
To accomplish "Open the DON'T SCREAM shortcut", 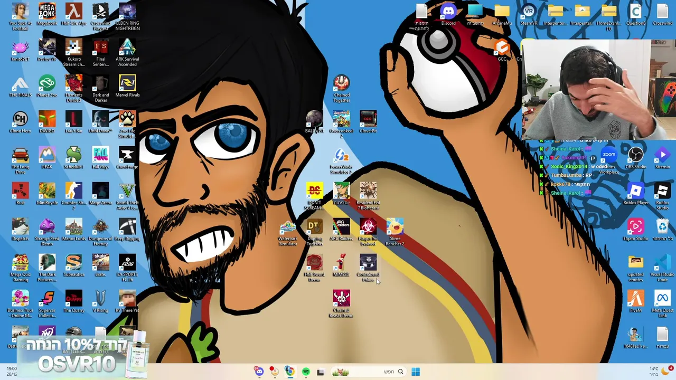I will [x=314, y=196].
